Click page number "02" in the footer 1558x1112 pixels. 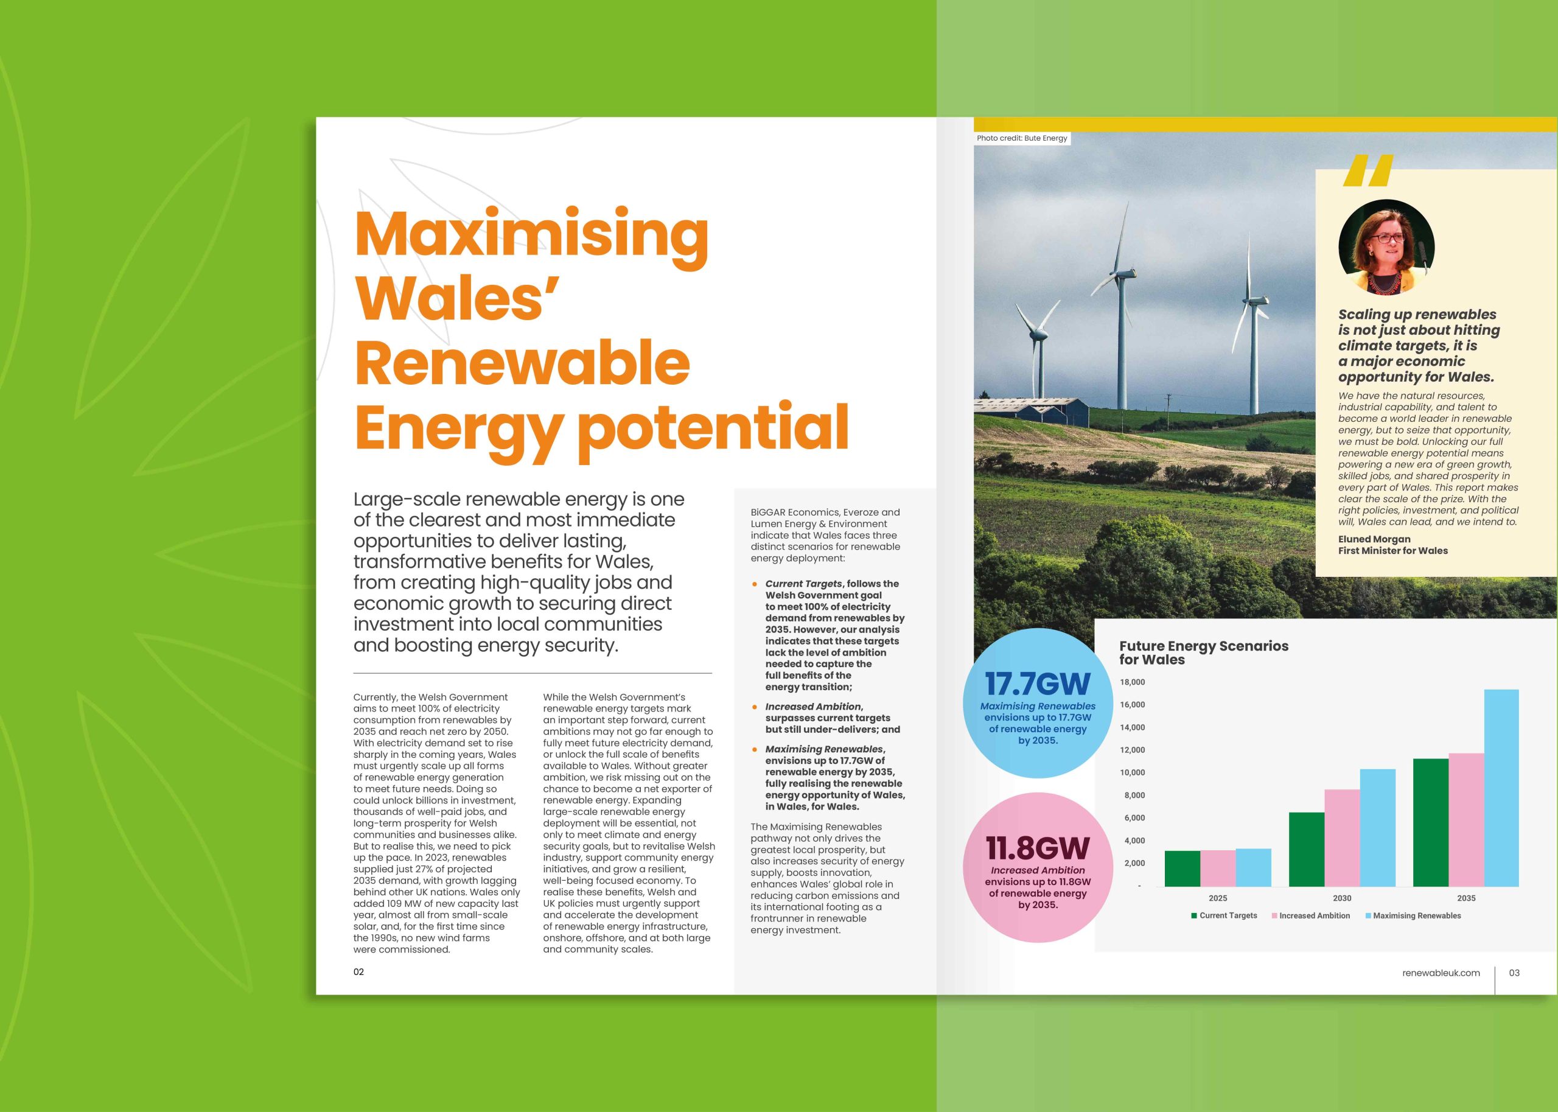[x=358, y=971]
